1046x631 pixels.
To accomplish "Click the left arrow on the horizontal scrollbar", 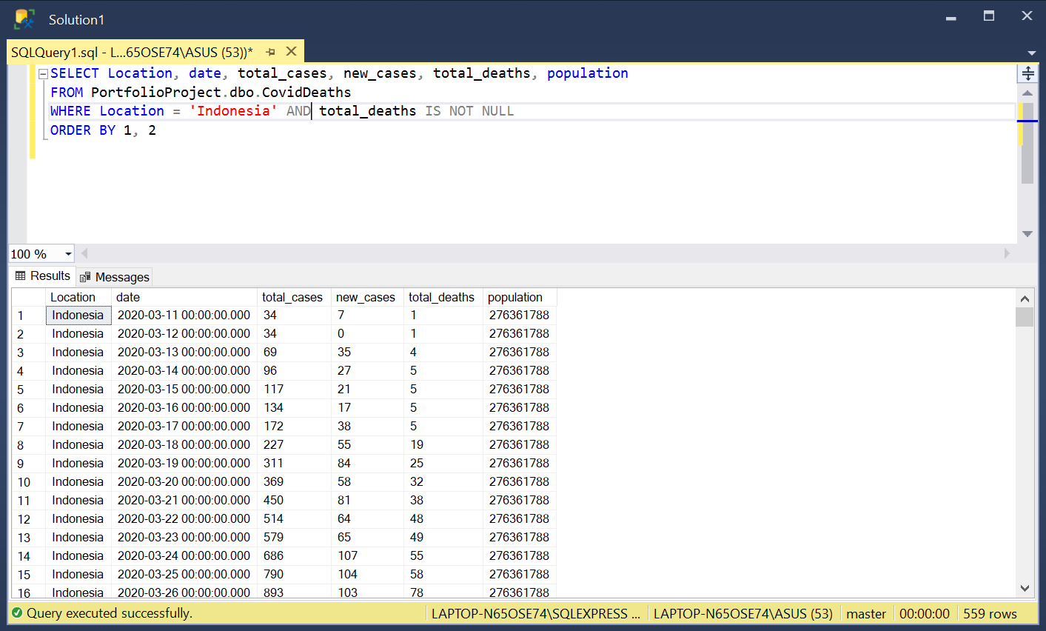I will pos(84,253).
